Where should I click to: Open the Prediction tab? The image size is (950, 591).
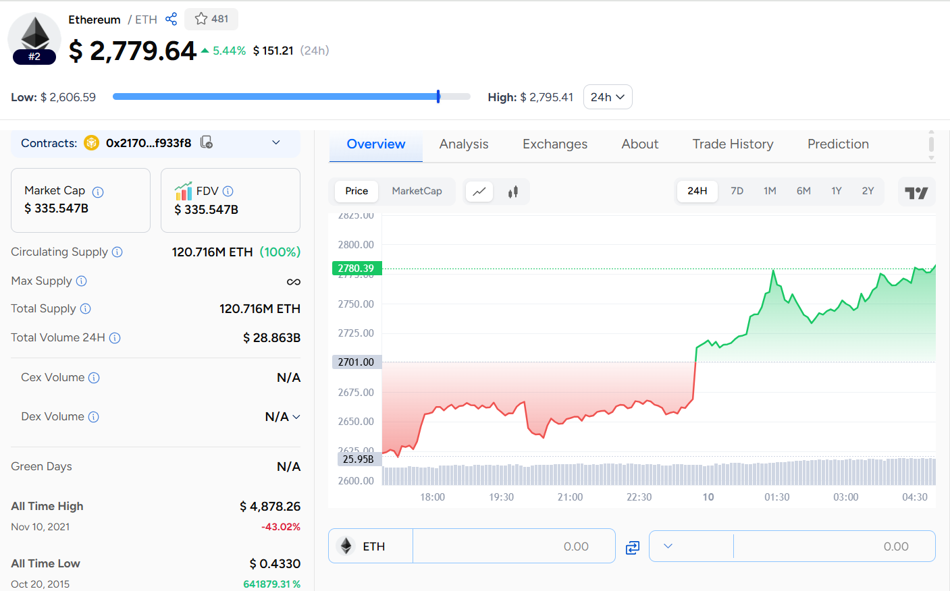838,144
